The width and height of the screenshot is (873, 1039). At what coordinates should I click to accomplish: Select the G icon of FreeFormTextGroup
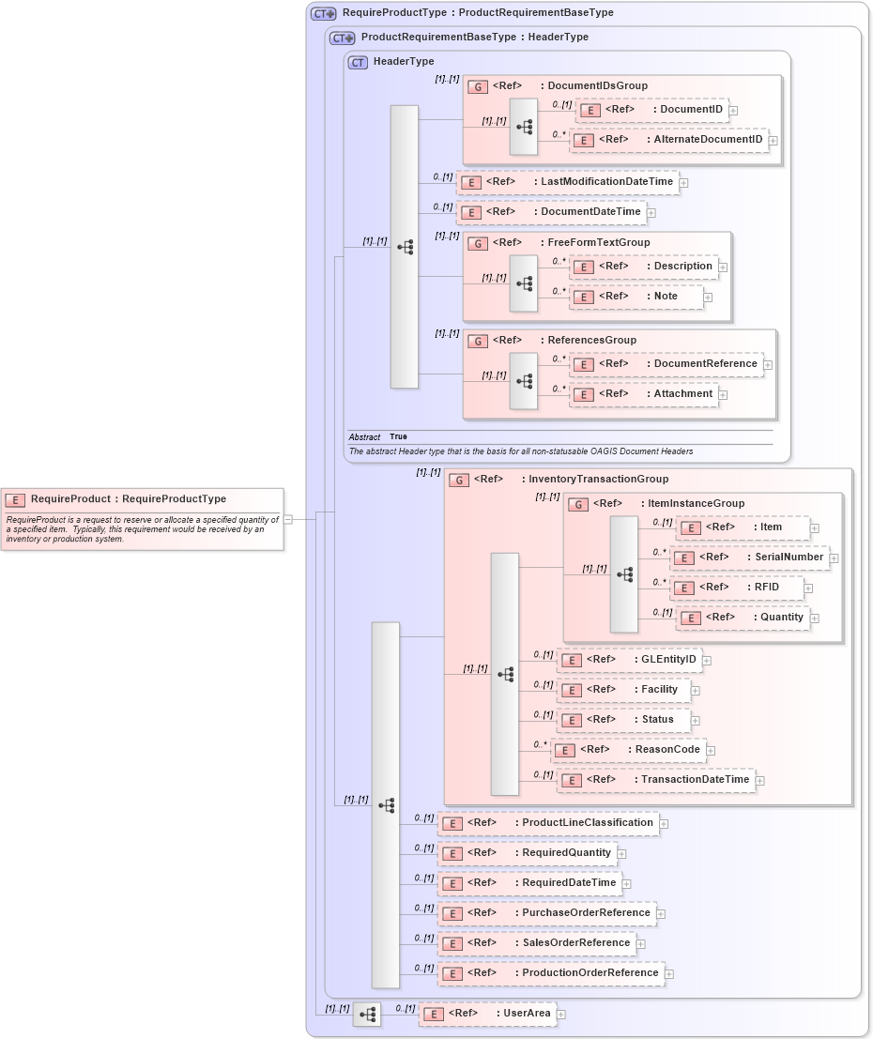coord(477,242)
